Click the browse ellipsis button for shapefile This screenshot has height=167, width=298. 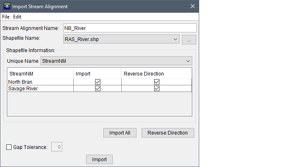[189, 39]
